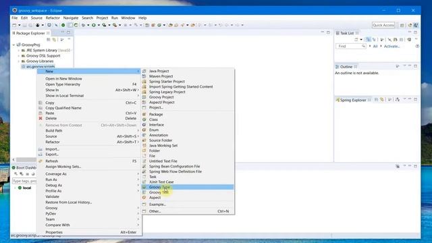Screen dimensions: 432x243
Task: Click the Spring Explorer leaf icon
Action: click(337, 100)
